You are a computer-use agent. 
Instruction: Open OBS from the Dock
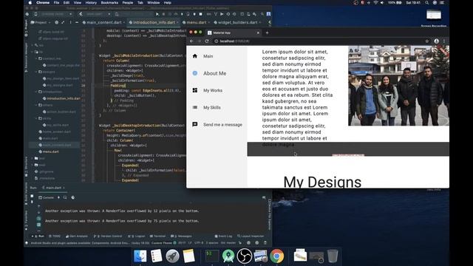245,256
